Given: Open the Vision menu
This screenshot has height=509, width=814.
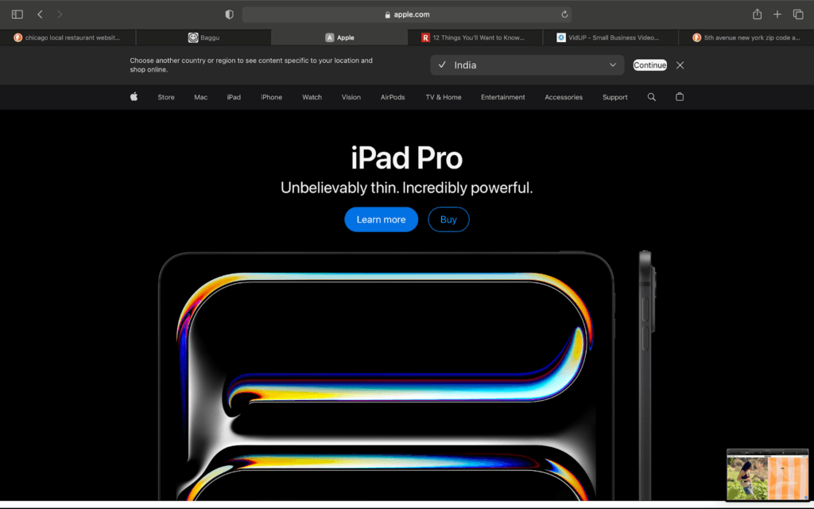Looking at the screenshot, I should coord(351,97).
